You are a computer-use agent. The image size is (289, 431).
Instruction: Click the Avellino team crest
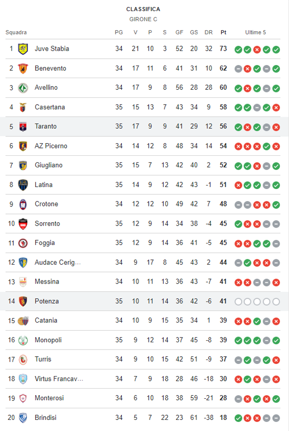point(23,88)
